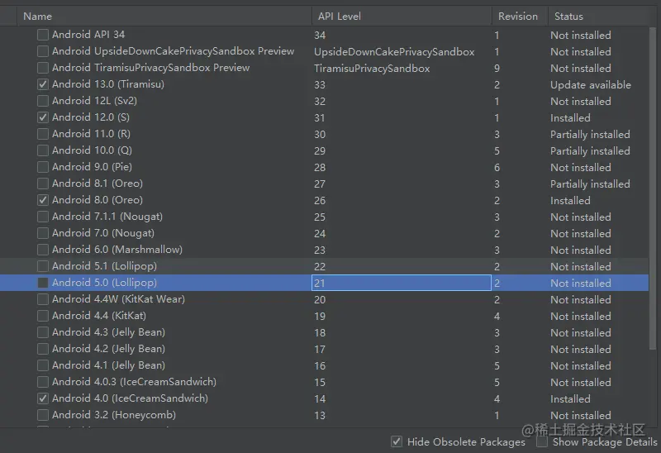This screenshot has height=453, width=661.
Task: Check the Android 10.0 (Q) checkbox
Action: 43,150
